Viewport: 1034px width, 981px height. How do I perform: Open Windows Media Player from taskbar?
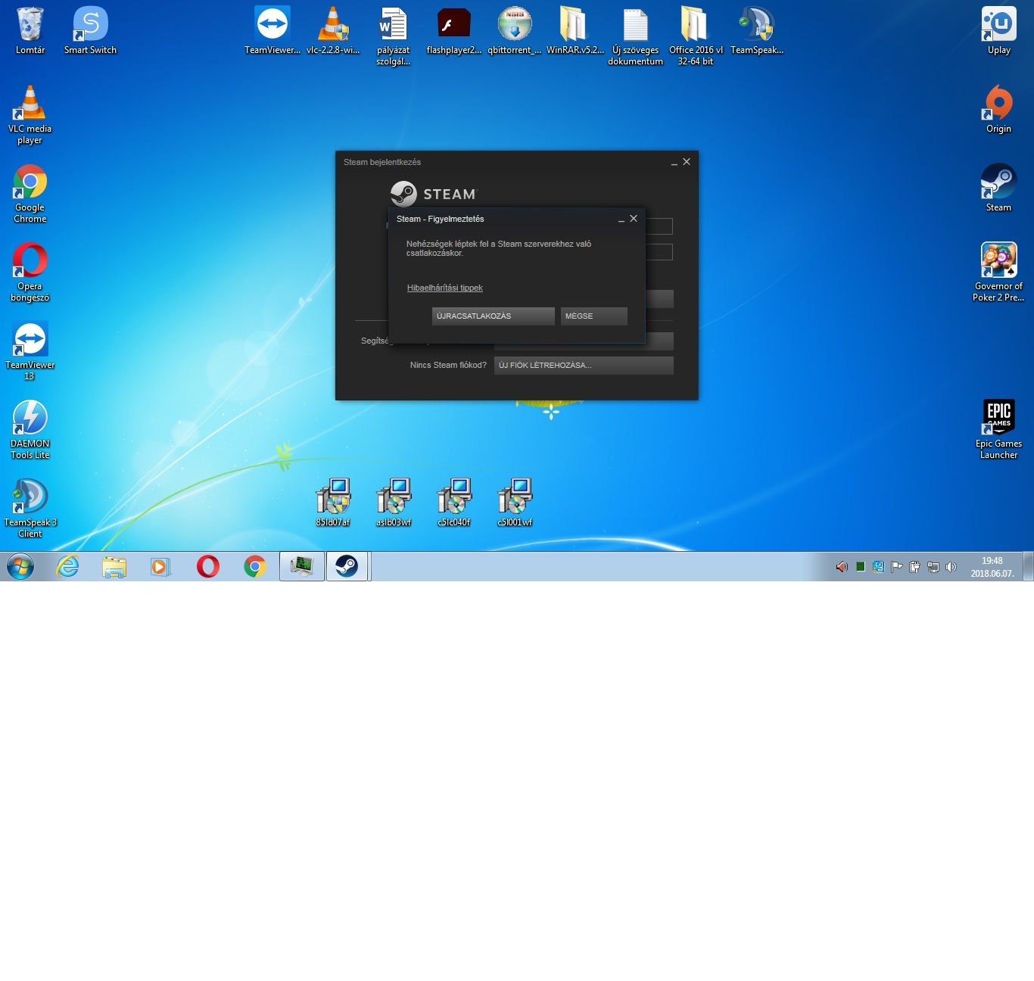(x=161, y=566)
